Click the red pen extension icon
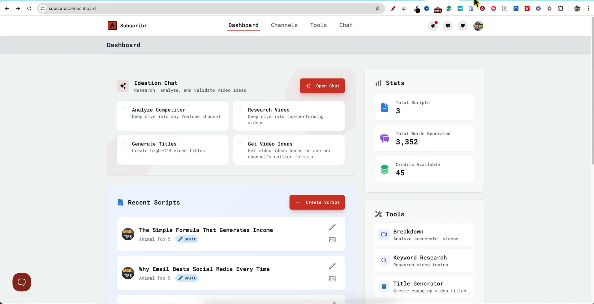The height and width of the screenshot is (304, 594). tap(393, 8)
